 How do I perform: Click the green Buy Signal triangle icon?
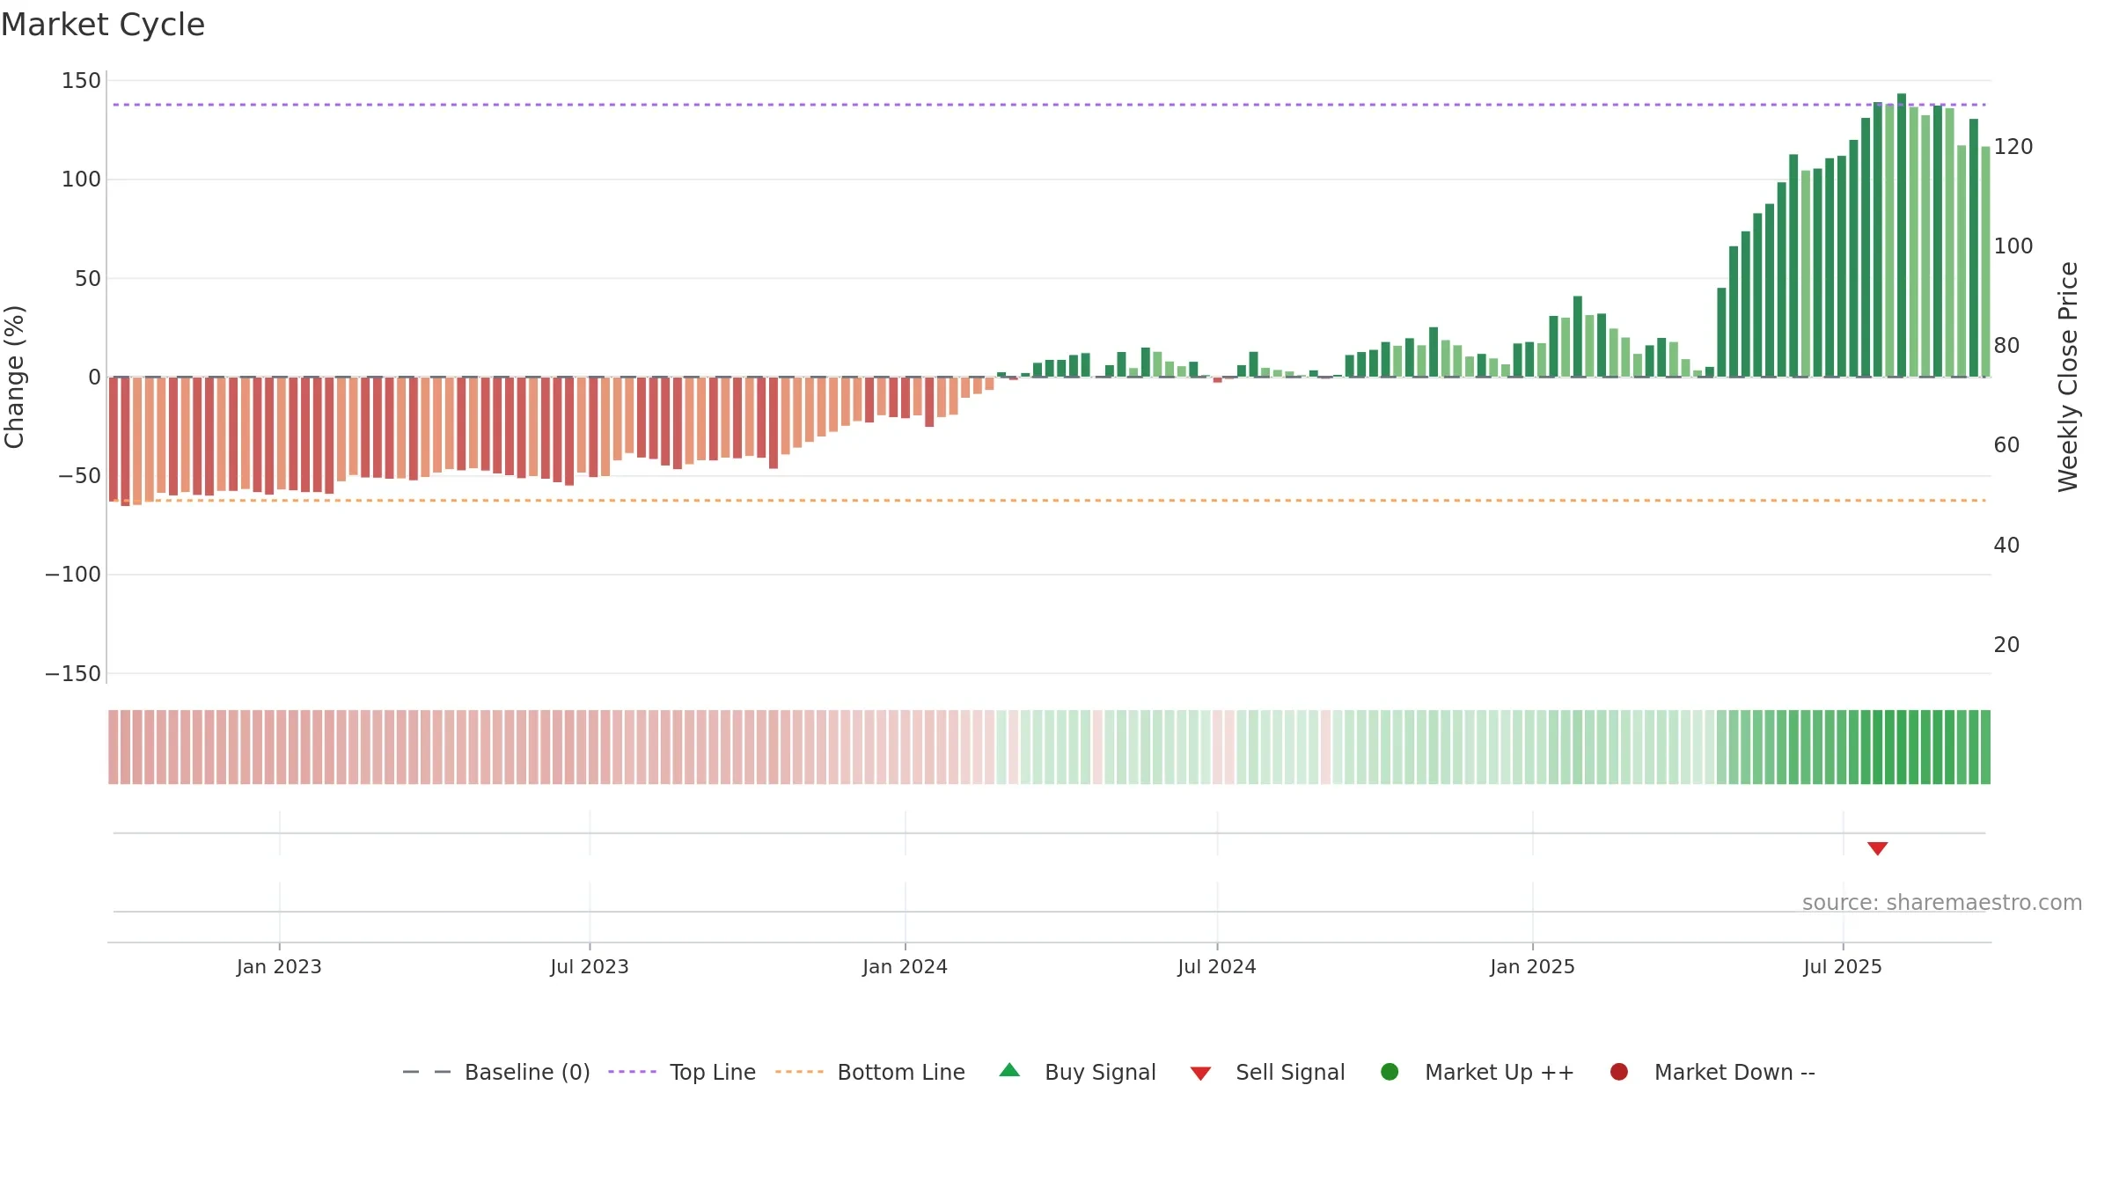tap(1010, 1070)
